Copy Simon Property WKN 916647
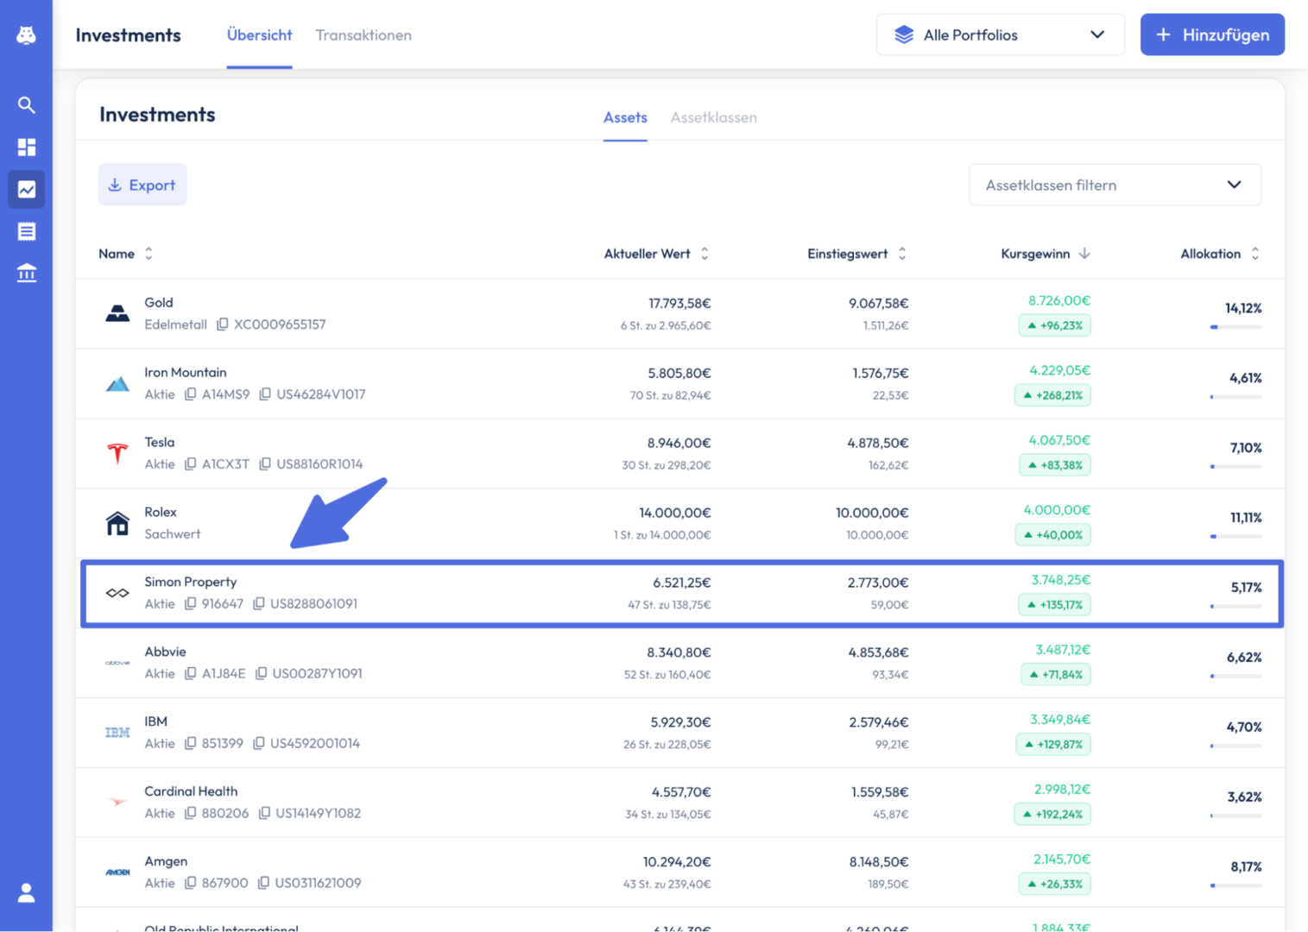Screen dimensions: 1308x932 coord(190,604)
